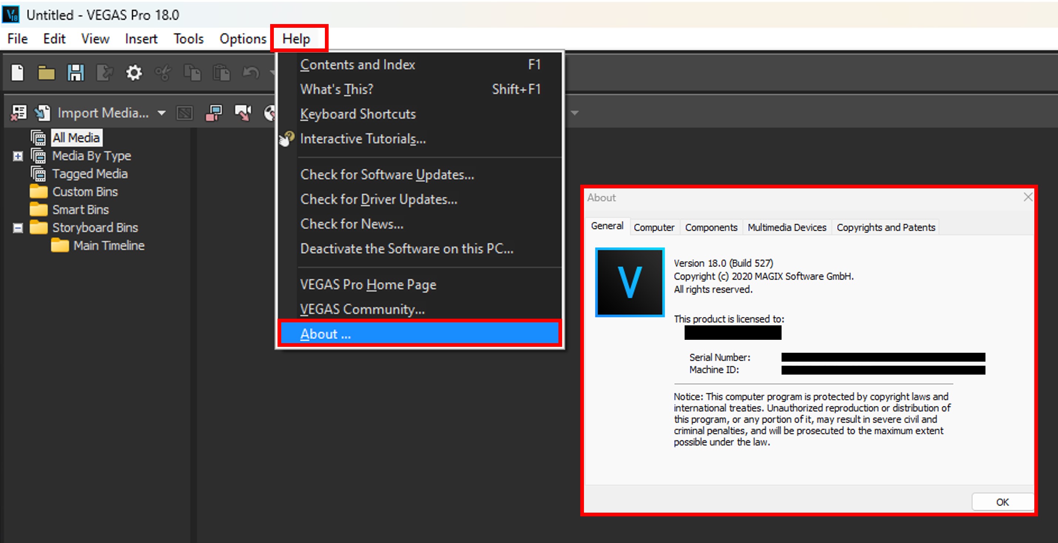The height and width of the screenshot is (543, 1058).
Task: Select Check for News... menu item
Action: (420, 224)
